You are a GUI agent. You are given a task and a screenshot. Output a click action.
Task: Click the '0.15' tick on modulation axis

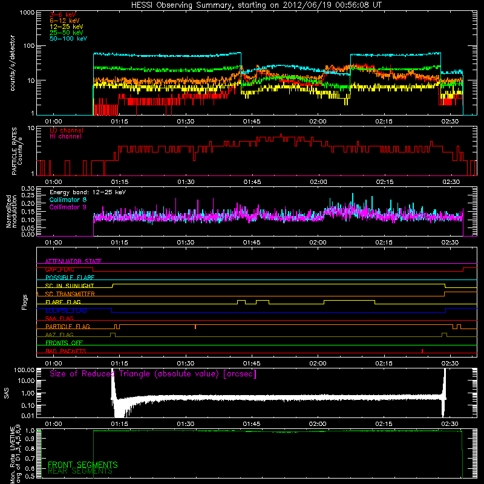click(x=28, y=212)
